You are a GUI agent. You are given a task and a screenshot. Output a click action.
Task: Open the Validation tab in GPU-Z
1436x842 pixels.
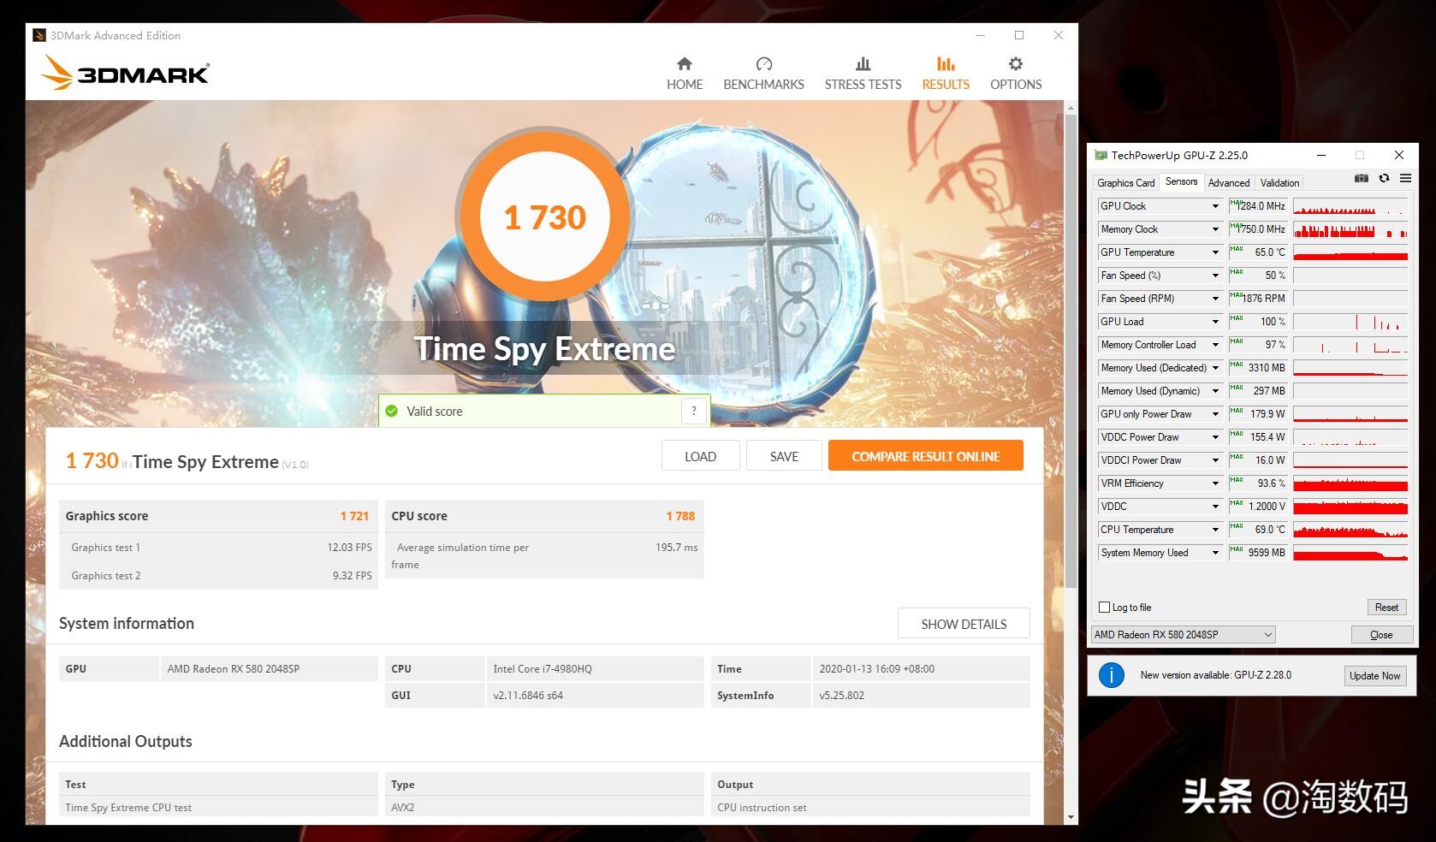click(1279, 182)
